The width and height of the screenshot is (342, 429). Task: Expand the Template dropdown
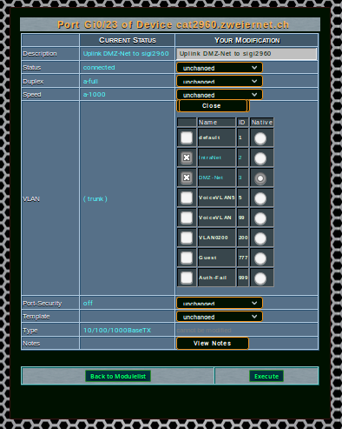[220, 317]
